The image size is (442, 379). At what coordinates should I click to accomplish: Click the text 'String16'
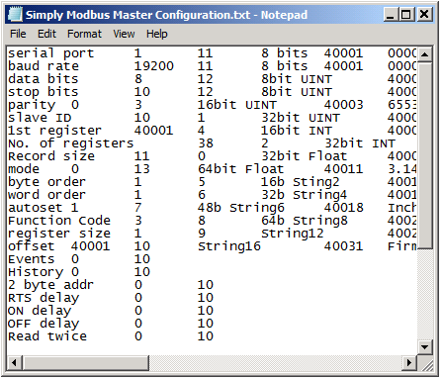[x=229, y=246]
